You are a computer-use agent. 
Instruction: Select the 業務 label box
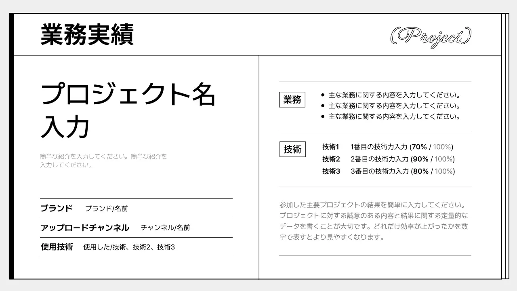click(x=292, y=100)
